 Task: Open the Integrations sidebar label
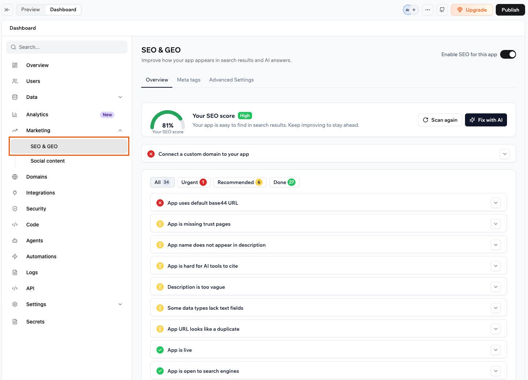(x=41, y=193)
